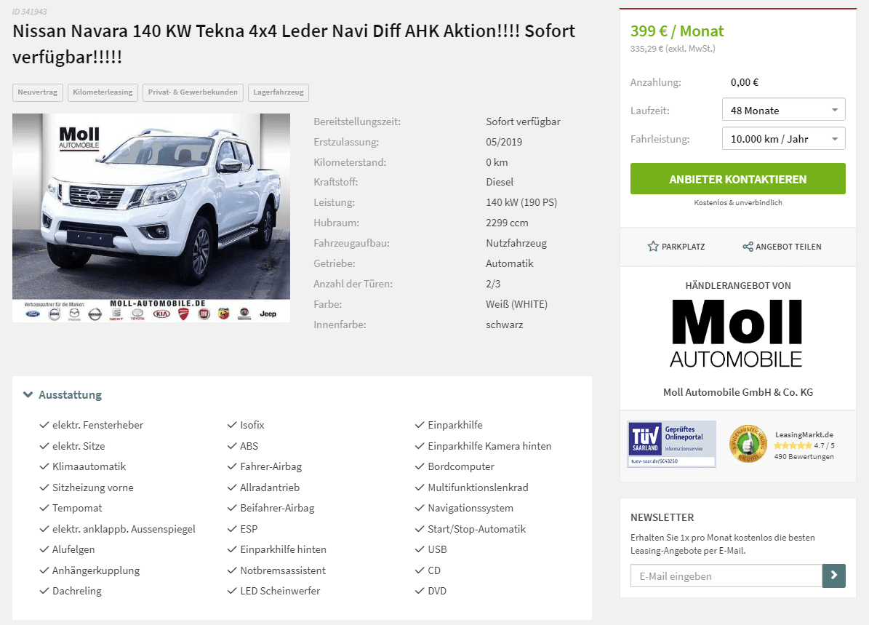Screen dimensions: 869x625
Task: Open the Laufzeit 48 Monate dropdown
Action: 784,110
